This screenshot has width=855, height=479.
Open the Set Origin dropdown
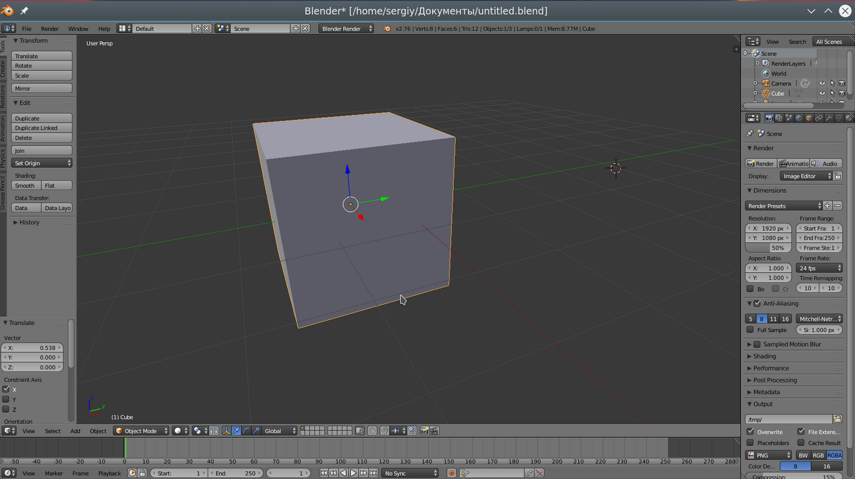pyautogui.click(x=42, y=163)
